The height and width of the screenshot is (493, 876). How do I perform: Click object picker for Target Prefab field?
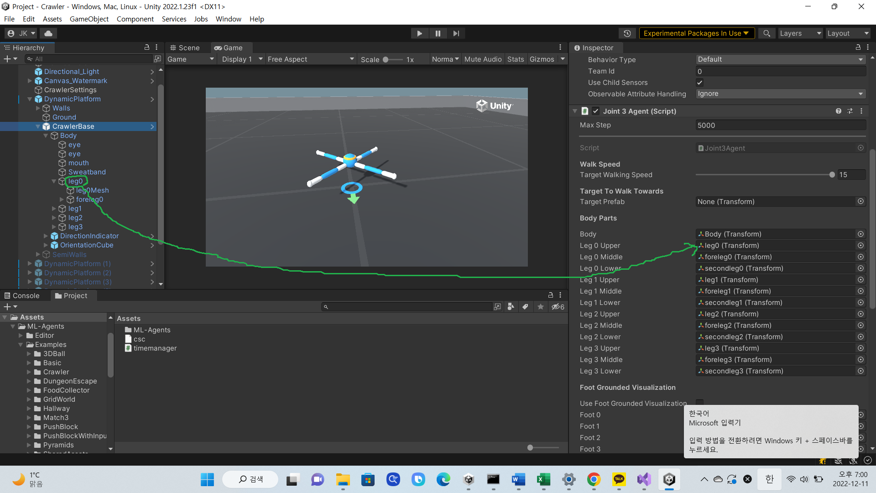tap(860, 201)
